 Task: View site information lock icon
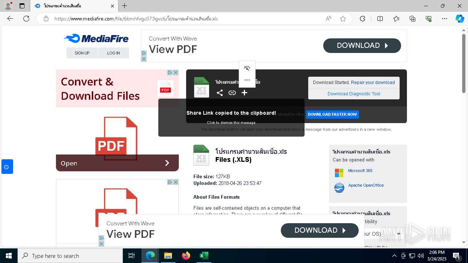pos(46,19)
